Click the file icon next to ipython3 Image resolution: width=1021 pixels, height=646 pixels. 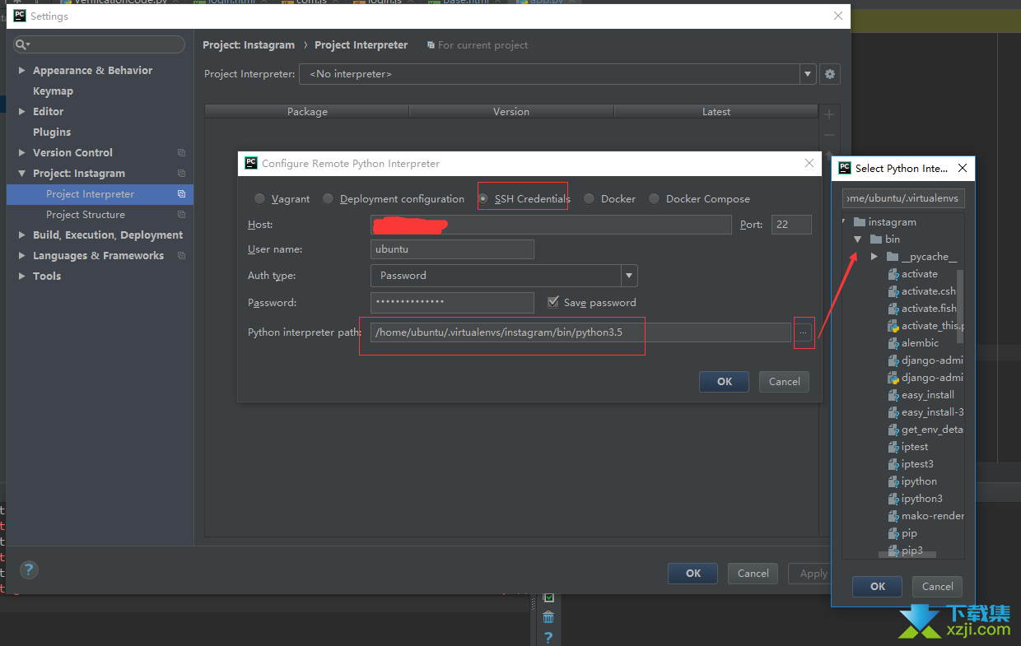[893, 499]
